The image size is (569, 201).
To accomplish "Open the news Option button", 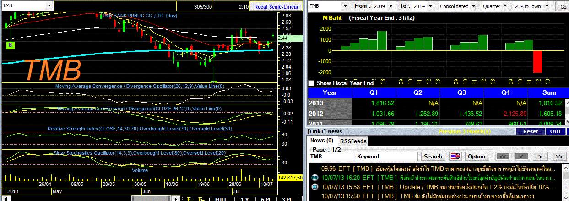I will 477,157.
